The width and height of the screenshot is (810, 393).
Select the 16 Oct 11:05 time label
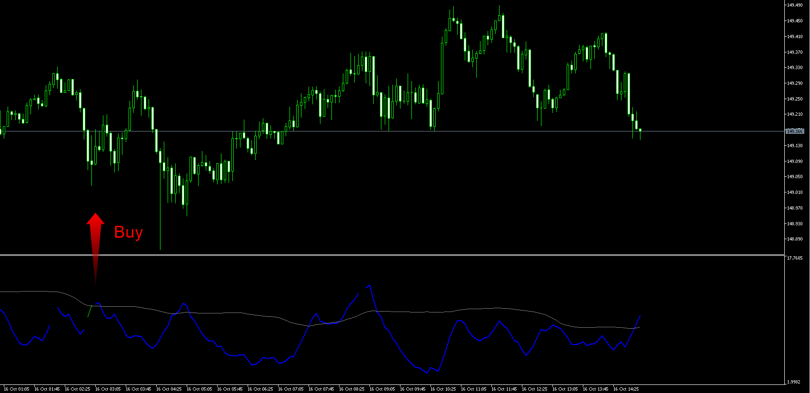click(473, 389)
